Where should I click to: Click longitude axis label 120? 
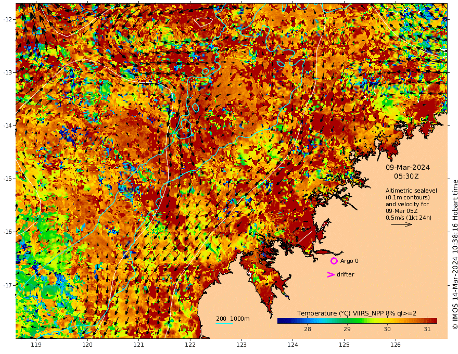pos(87,345)
